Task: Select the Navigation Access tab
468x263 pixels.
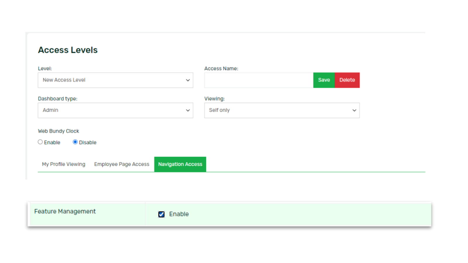Action: click(180, 164)
